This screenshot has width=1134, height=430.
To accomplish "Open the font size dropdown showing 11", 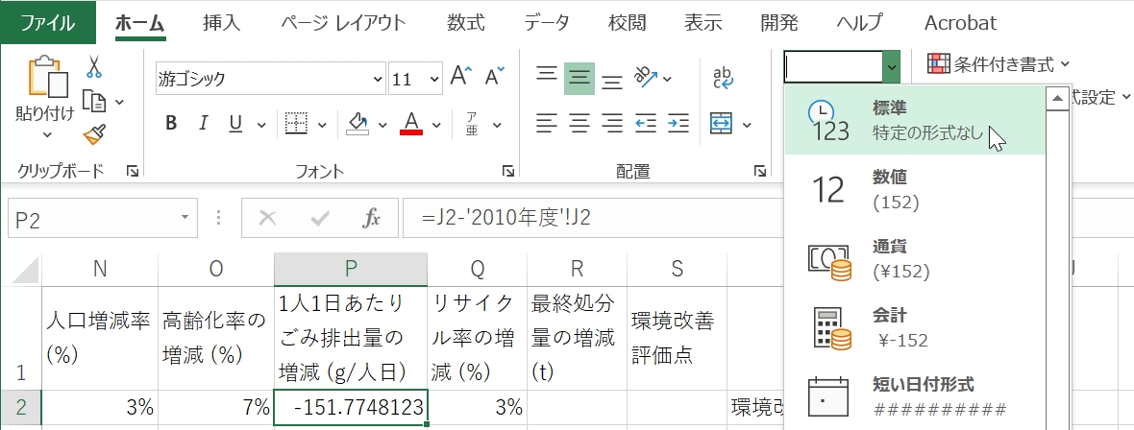I will pos(434,80).
